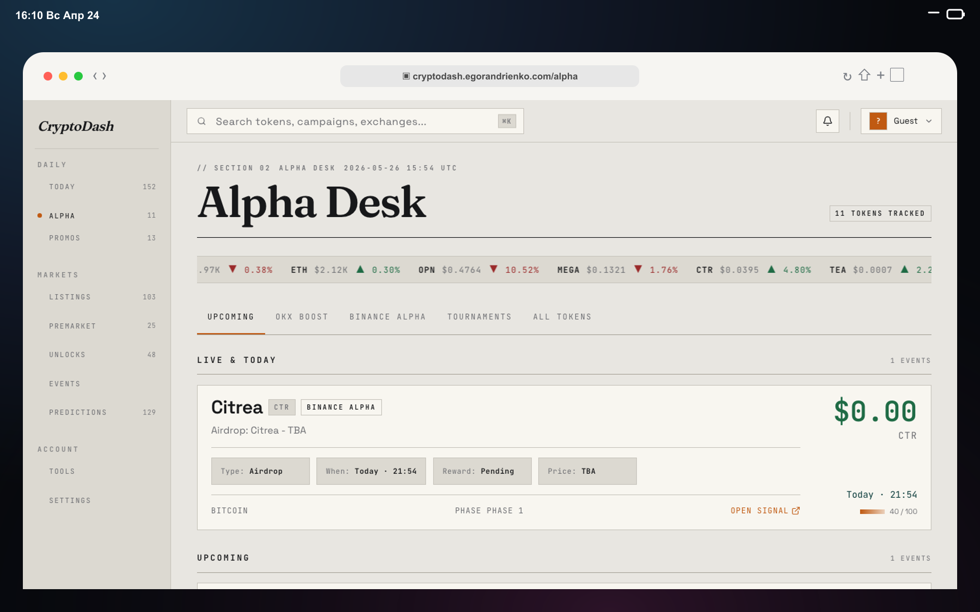Image resolution: width=980 pixels, height=612 pixels.
Task: Open Today in the sidebar
Action: click(x=97, y=187)
